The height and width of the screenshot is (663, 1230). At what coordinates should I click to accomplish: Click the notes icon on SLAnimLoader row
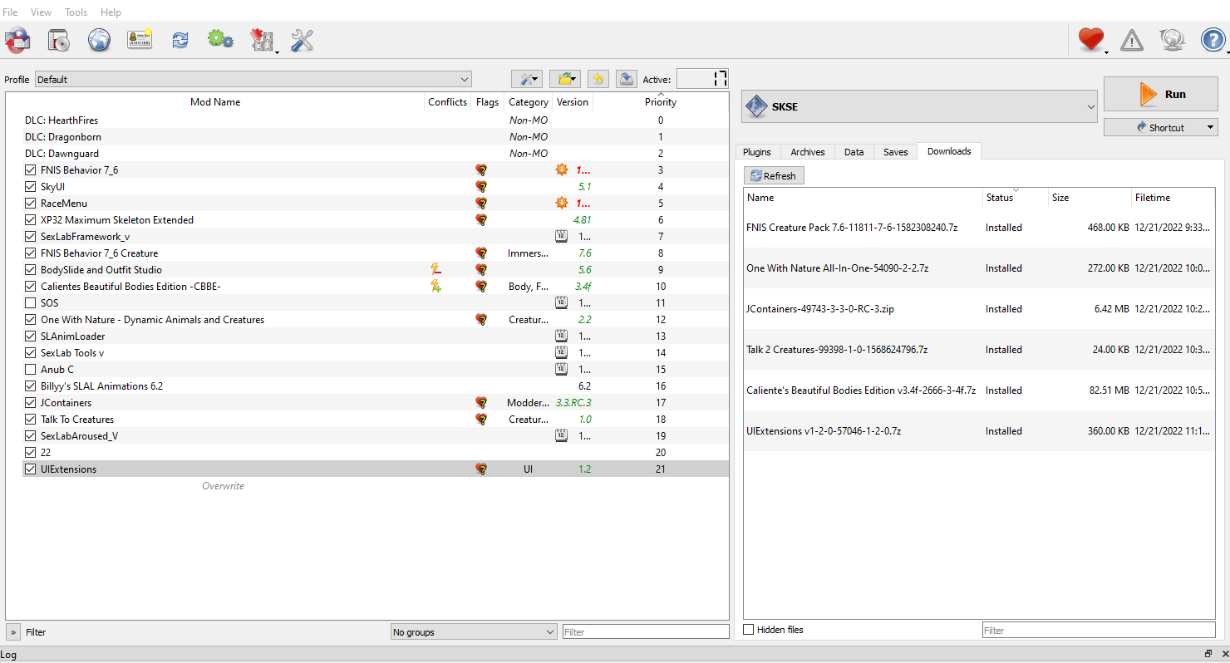click(x=561, y=336)
